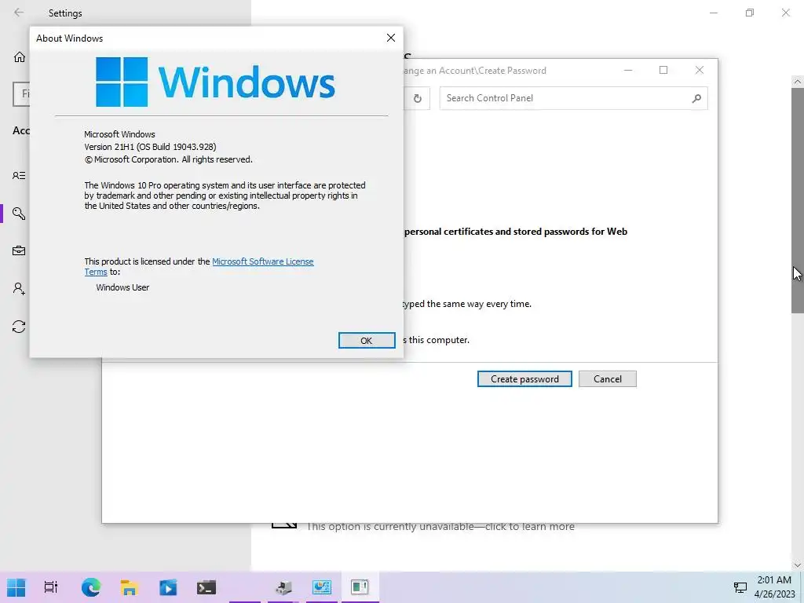Click the Windows User licensee text
This screenshot has height=603, width=804.
122,287
